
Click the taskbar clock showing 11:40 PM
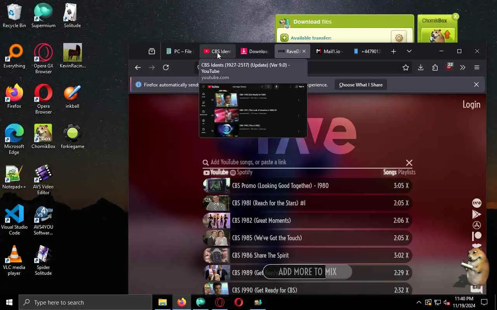click(463, 302)
